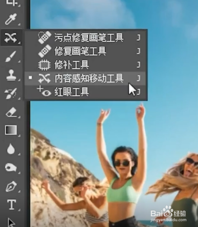This screenshot has width=198, height=227.
Task: Select the Eyedropper tool
Action: (x=11, y=19)
